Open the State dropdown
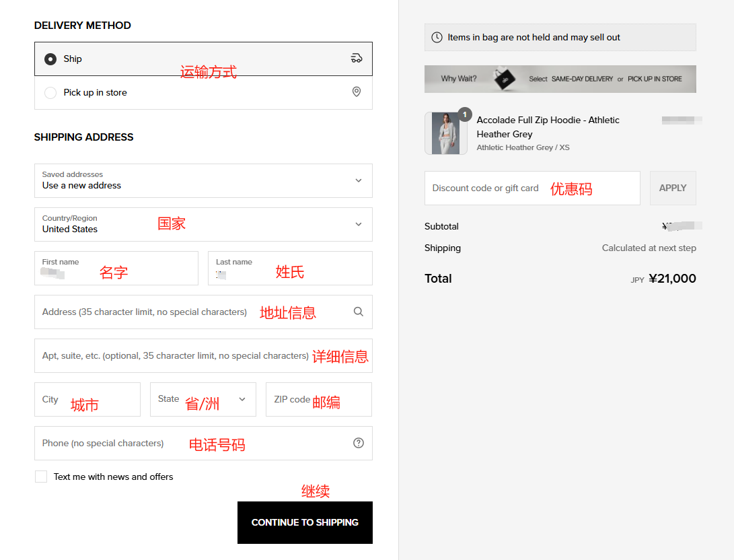 coord(203,399)
